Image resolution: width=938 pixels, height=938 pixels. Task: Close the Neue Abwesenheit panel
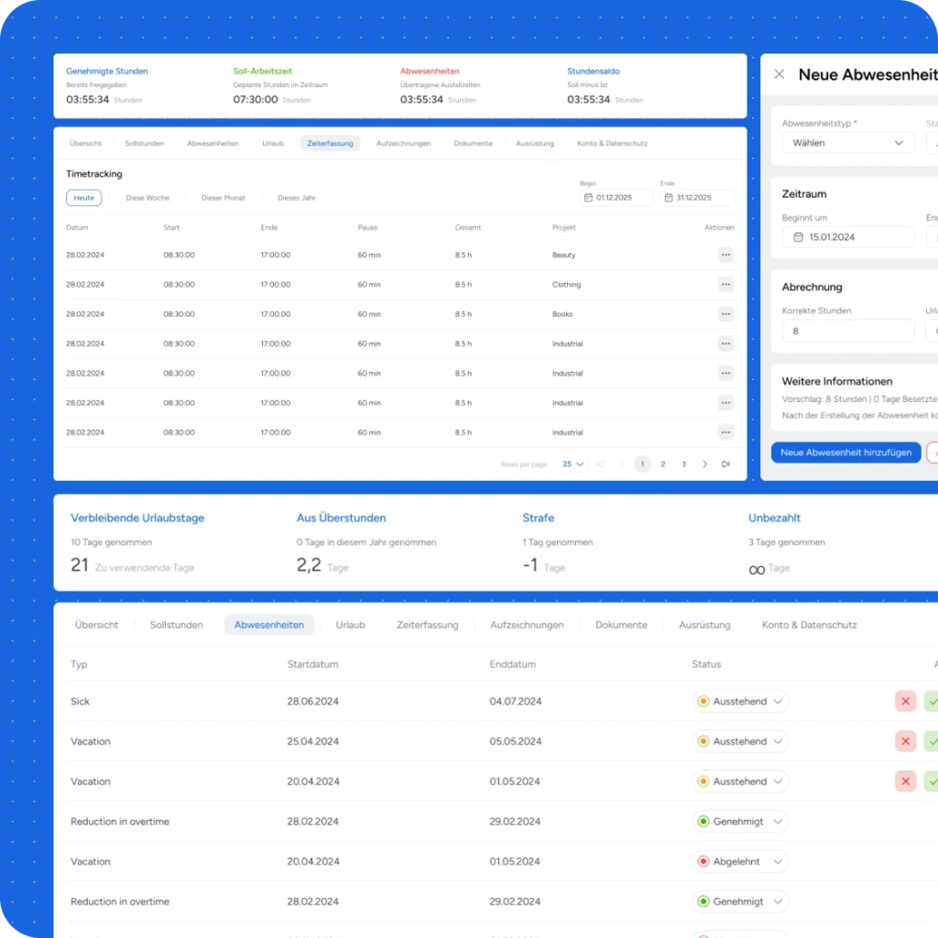[x=780, y=75]
